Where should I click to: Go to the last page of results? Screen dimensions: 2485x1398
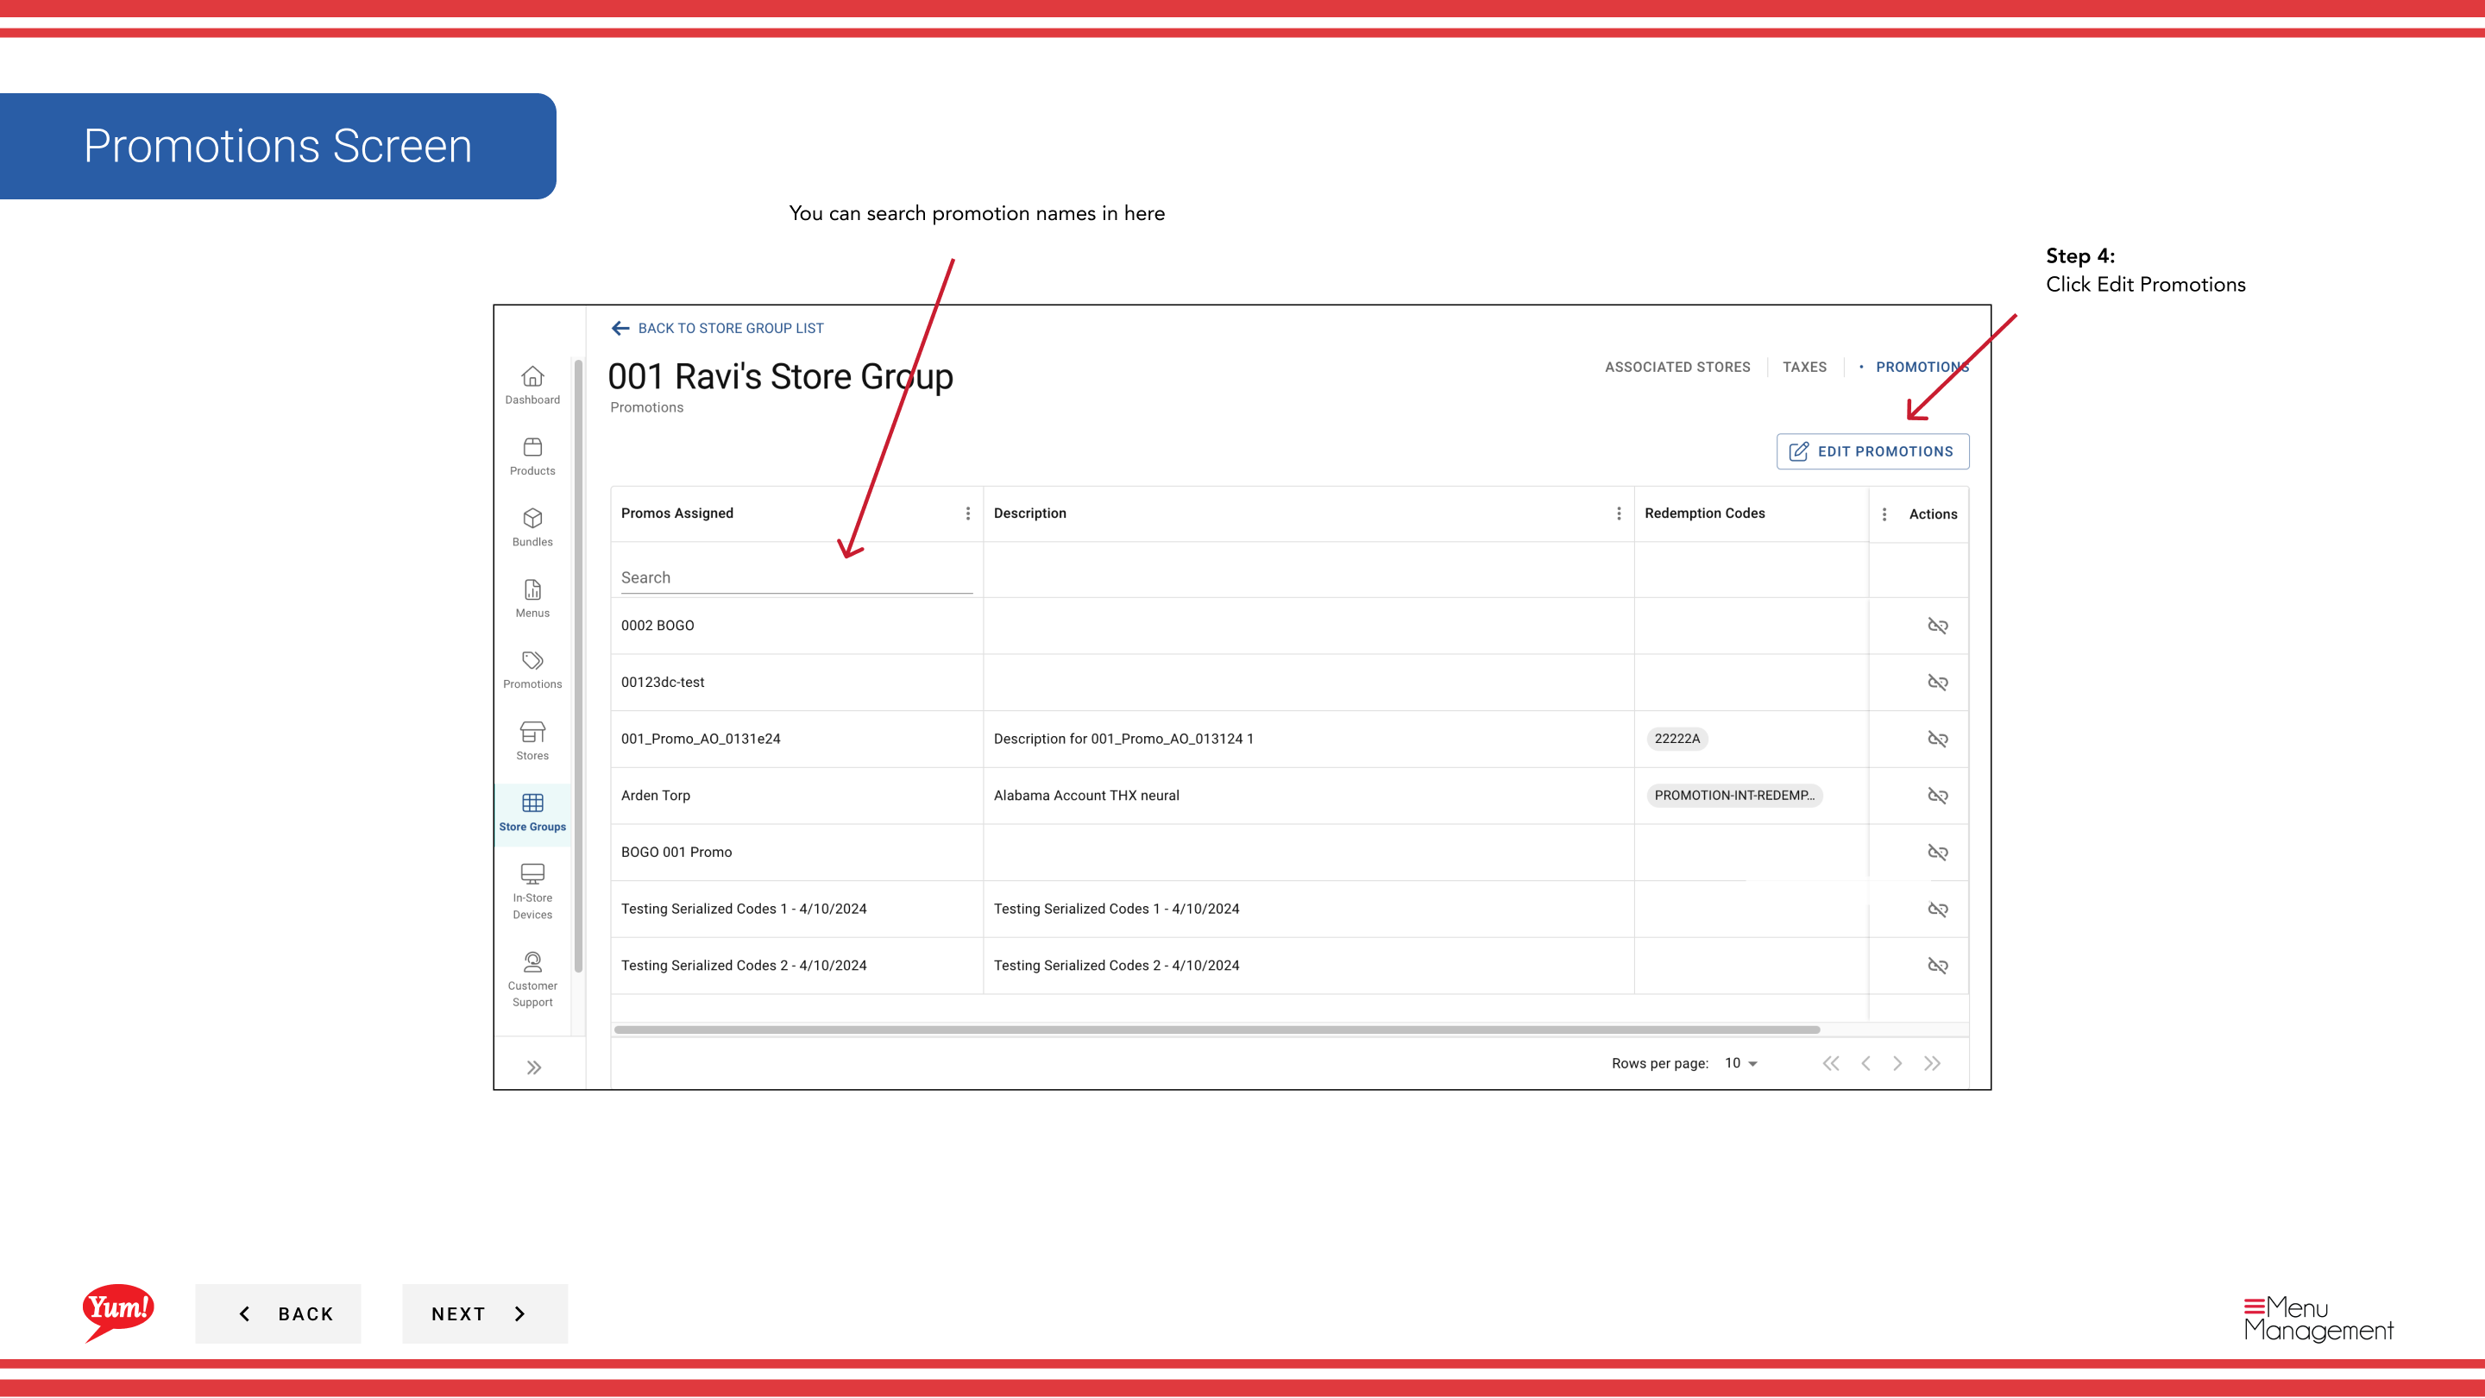point(1931,1063)
